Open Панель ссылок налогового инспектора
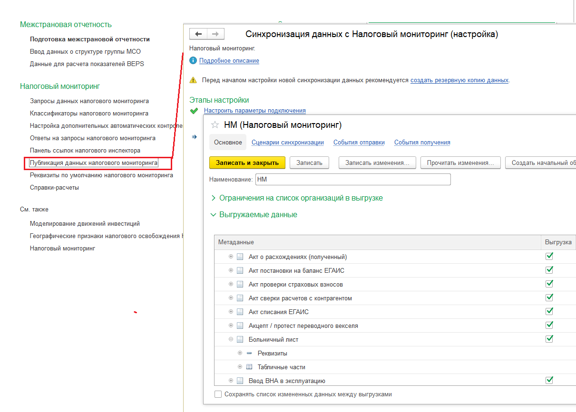 [85, 150]
